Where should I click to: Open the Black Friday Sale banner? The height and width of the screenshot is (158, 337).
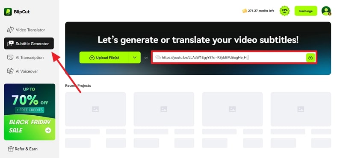tap(30, 112)
